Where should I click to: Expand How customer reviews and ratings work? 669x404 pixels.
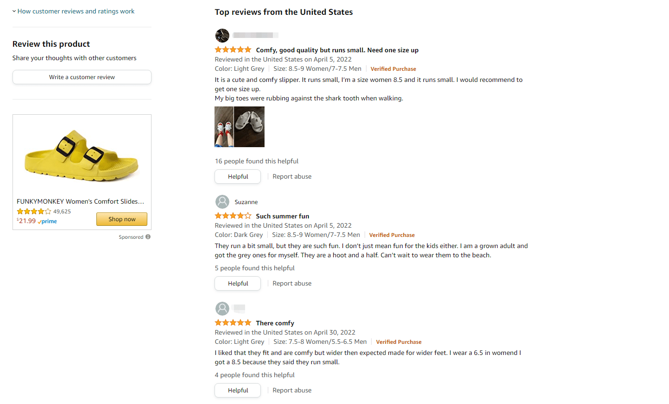point(76,11)
